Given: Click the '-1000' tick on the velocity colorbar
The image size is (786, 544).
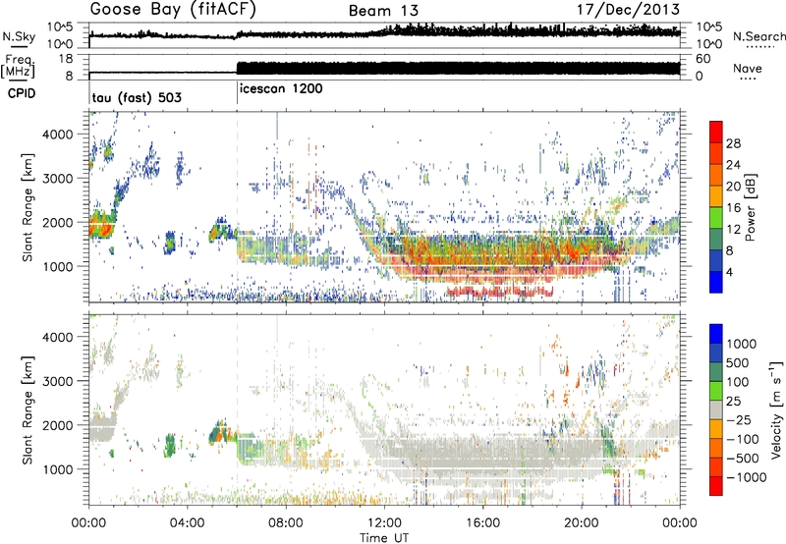Looking at the screenshot, I should (x=747, y=477).
